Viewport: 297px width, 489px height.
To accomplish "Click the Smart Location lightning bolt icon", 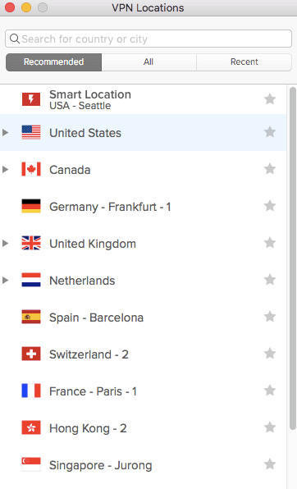I will click(x=31, y=99).
